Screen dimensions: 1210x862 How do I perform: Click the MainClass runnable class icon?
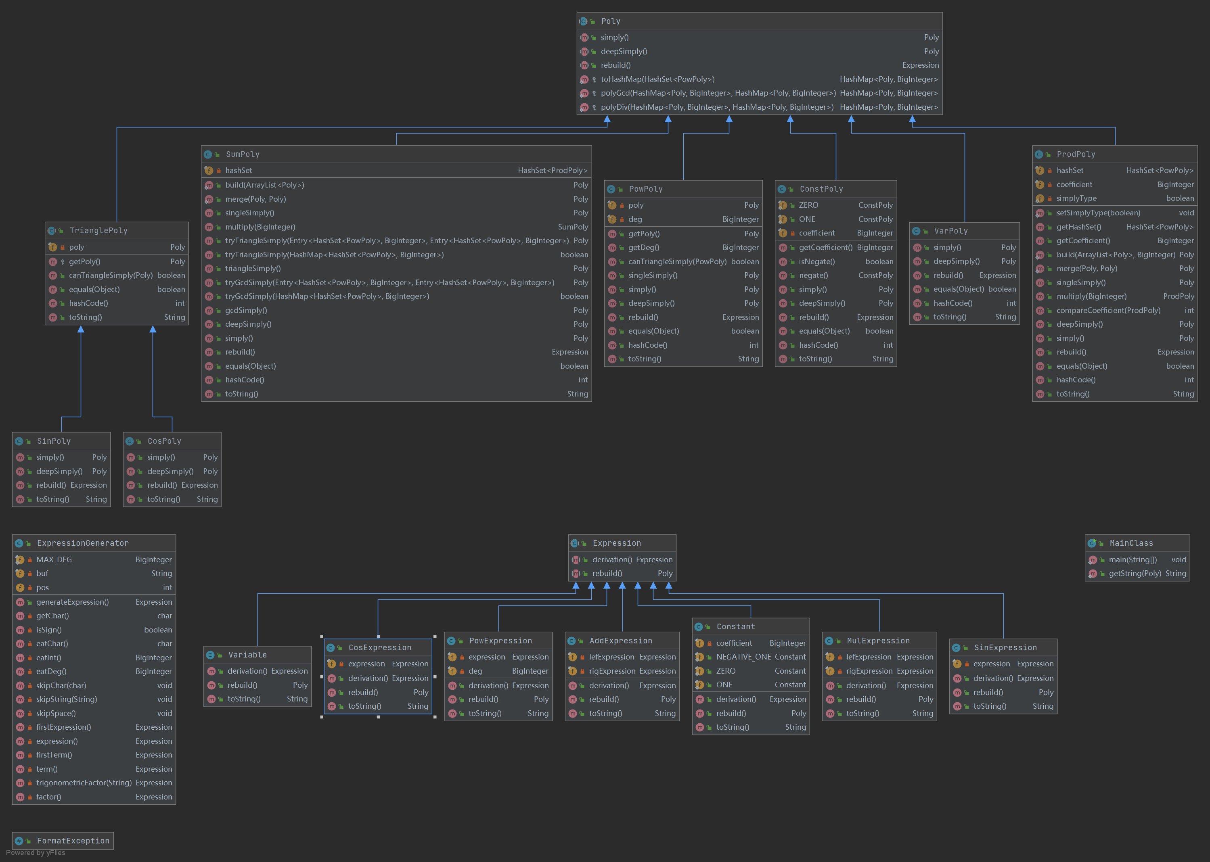[x=1092, y=543]
